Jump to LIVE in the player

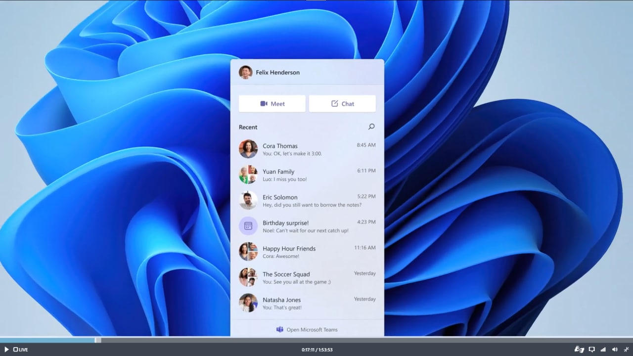21,350
